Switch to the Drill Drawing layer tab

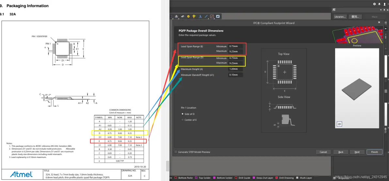point(285,178)
